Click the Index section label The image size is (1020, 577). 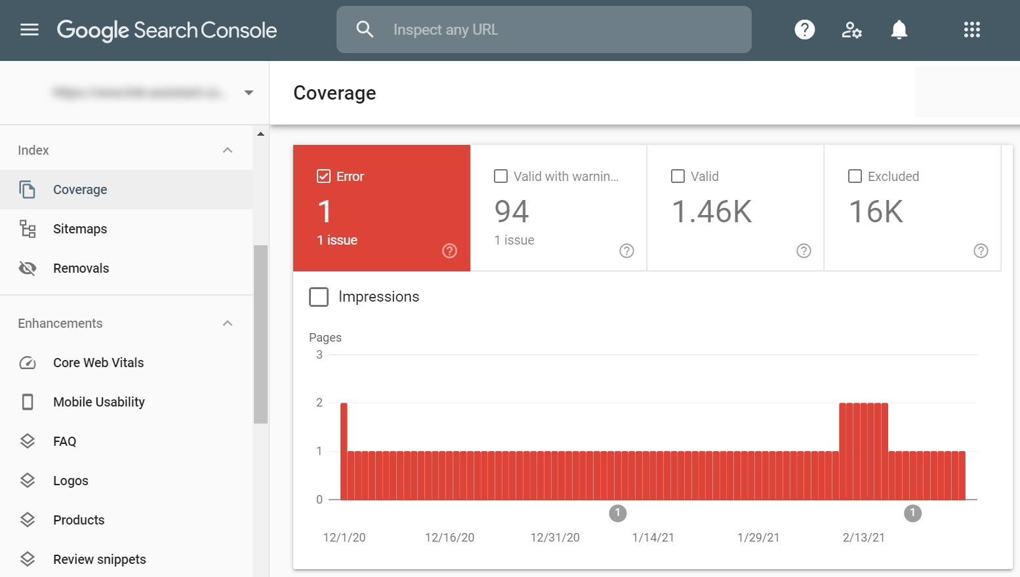pyautogui.click(x=33, y=150)
